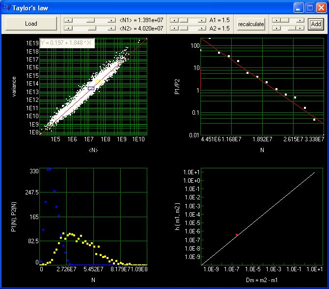Minimize the Taylor's law window
329x289 pixels.
(x=298, y=8)
